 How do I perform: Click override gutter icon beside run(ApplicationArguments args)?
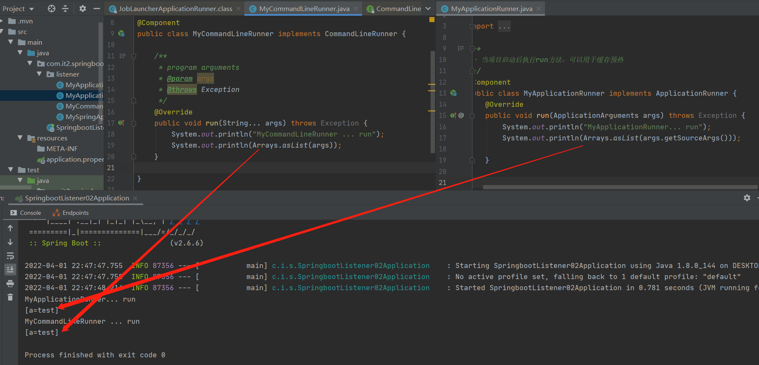click(x=453, y=115)
